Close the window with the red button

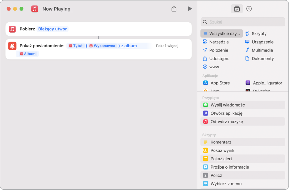point(9,9)
